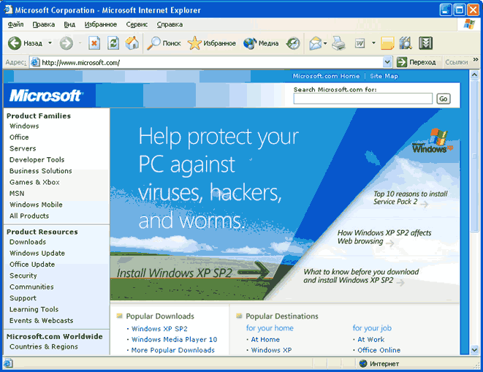The height and width of the screenshot is (372, 483).
Task: Open the Справка menu
Action: [x=170, y=24]
